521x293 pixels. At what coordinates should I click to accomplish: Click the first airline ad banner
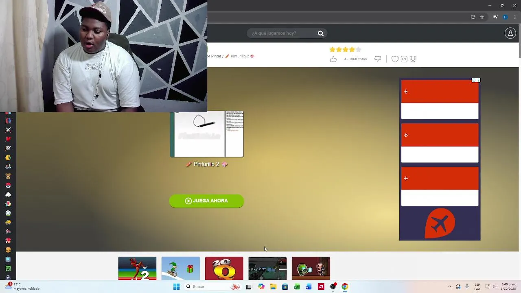(x=440, y=100)
